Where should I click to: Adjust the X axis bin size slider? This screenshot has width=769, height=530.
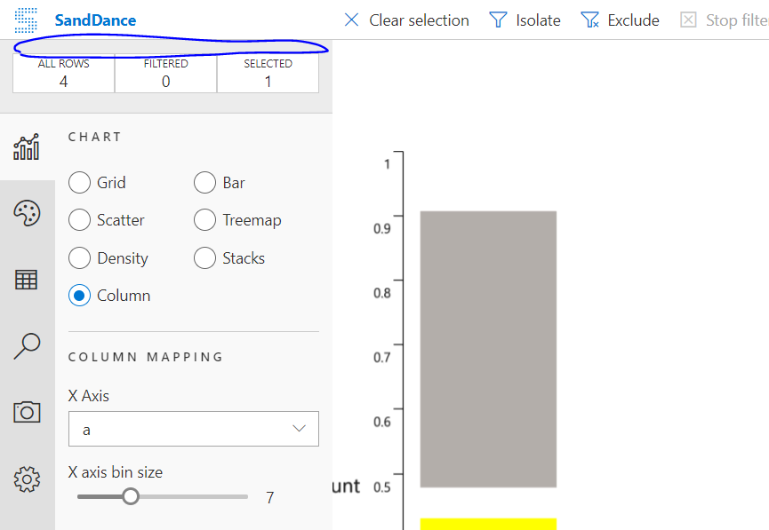(131, 497)
